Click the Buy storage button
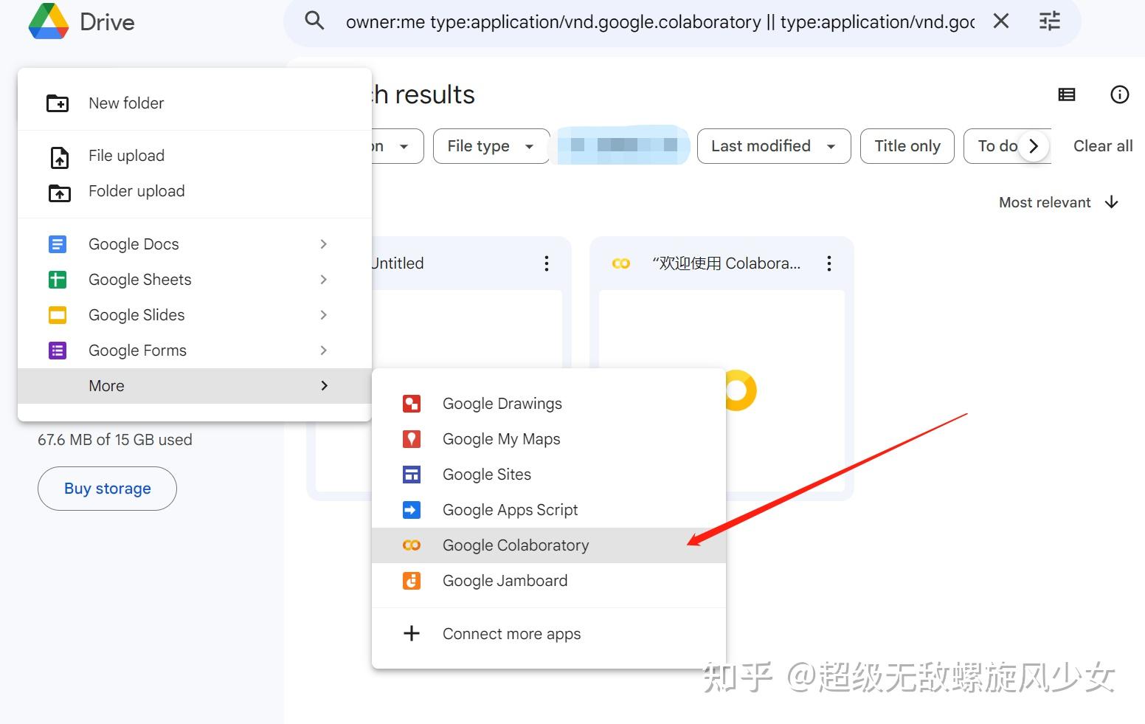 (x=106, y=488)
